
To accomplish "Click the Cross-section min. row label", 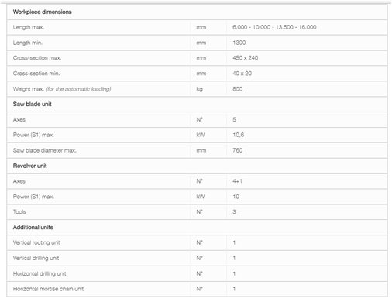I will (x=36, y=74).
